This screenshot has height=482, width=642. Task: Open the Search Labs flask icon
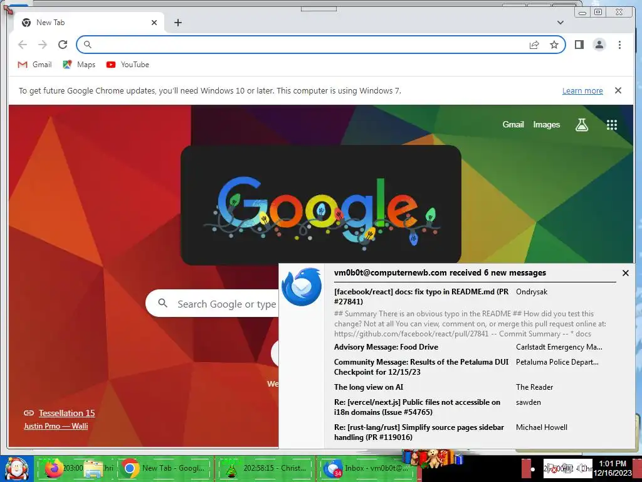coord(581,125)
